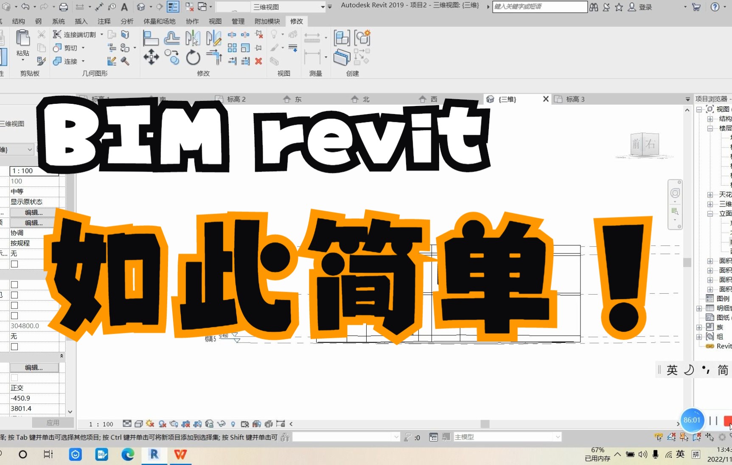732x465 pixels.
Task: Click the Favorites star icon
Action: tap(619, 7)
